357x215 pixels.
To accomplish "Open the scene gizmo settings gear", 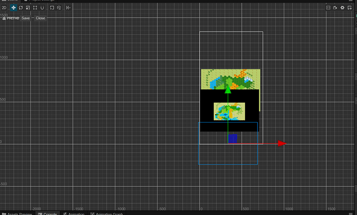I will click(343, 8).
